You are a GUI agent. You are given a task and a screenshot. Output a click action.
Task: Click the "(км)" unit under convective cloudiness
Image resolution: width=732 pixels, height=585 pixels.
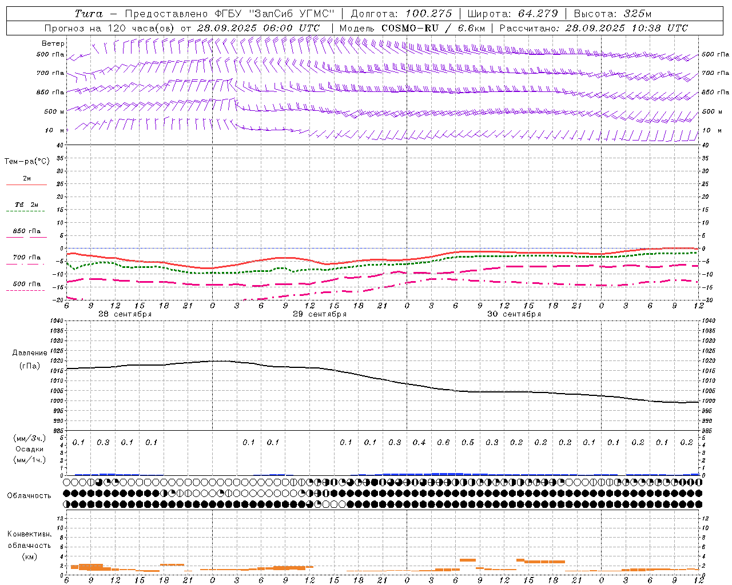(x=30, y=556)
